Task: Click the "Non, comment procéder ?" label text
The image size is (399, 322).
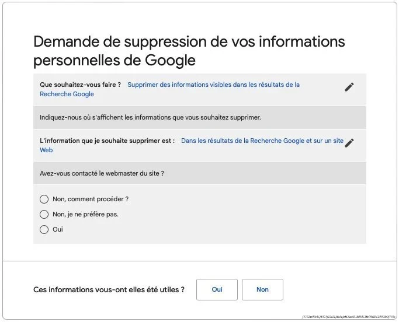Action: click(90, 199)
